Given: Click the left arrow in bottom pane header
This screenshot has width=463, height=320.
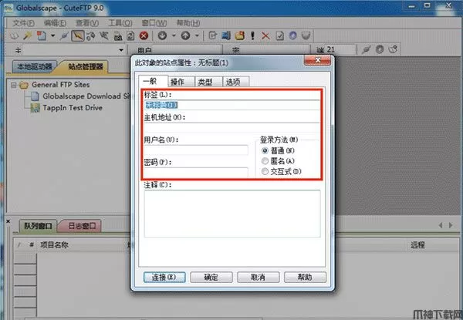Looking at the screenshot, I should 441,225.
